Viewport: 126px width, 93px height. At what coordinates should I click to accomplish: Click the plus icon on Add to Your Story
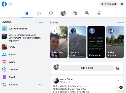click(x=54, y=31)
